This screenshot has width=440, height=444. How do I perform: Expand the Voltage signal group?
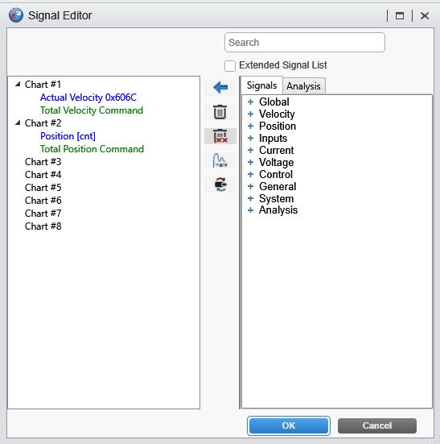[250, 162]
